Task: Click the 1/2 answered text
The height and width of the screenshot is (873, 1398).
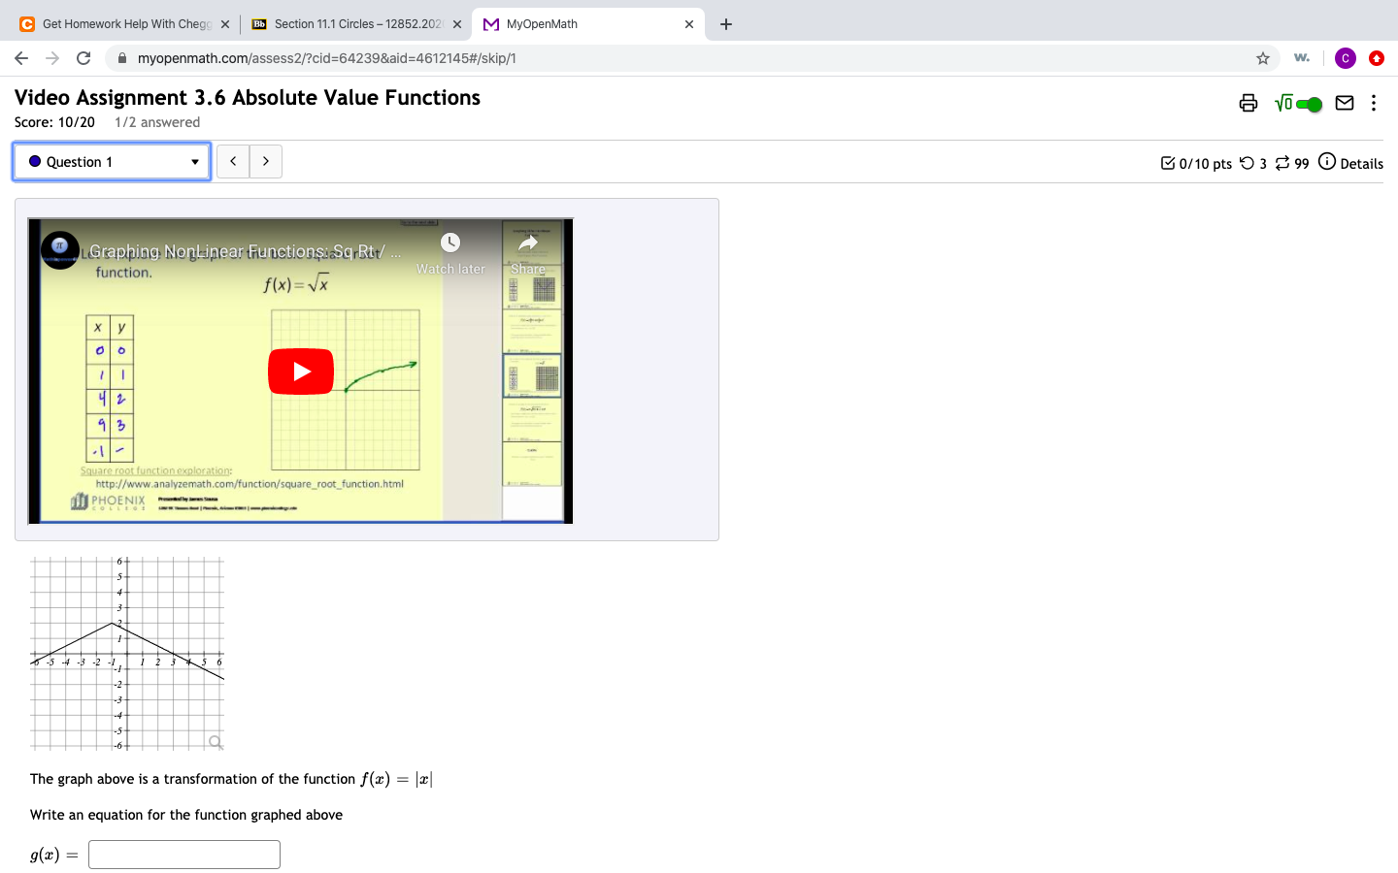Action: click(x=157, y=122)
